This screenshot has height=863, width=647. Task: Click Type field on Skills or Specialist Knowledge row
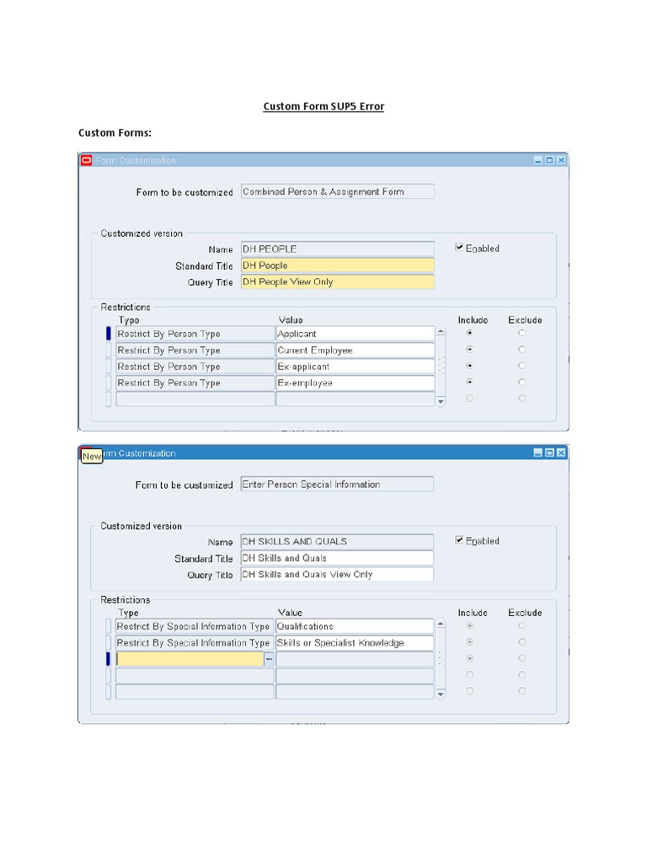coord(195,643)
